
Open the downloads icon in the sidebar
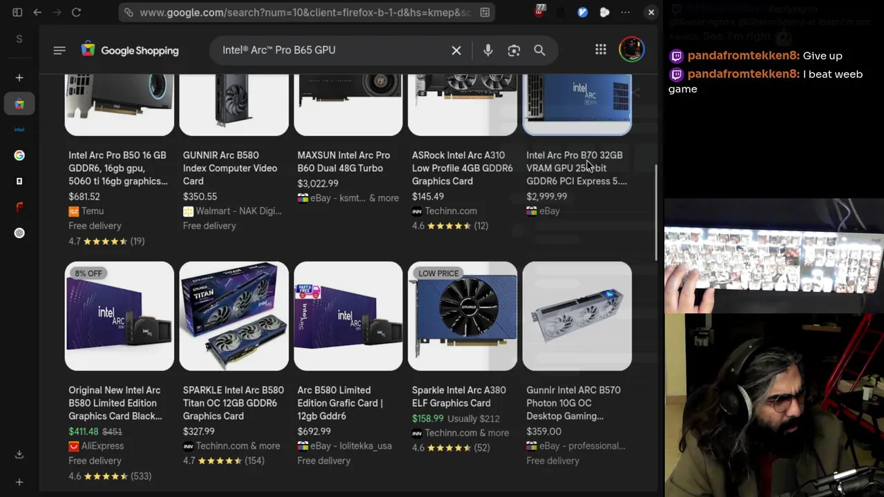click(19, 454)
